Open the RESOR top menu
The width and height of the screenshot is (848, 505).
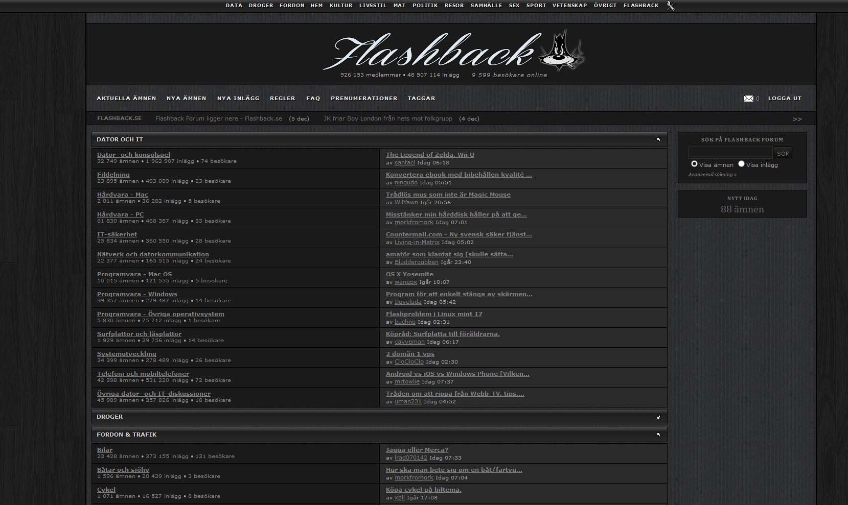click(454, 6)
